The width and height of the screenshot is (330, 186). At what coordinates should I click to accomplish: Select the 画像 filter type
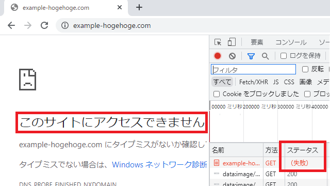(x=306, y=82)
